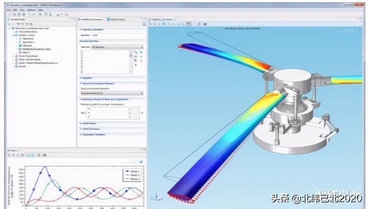The height and width of the screenshot is (209, 368).
Task: Open the Edit menu
Action: tap(15, 10)
